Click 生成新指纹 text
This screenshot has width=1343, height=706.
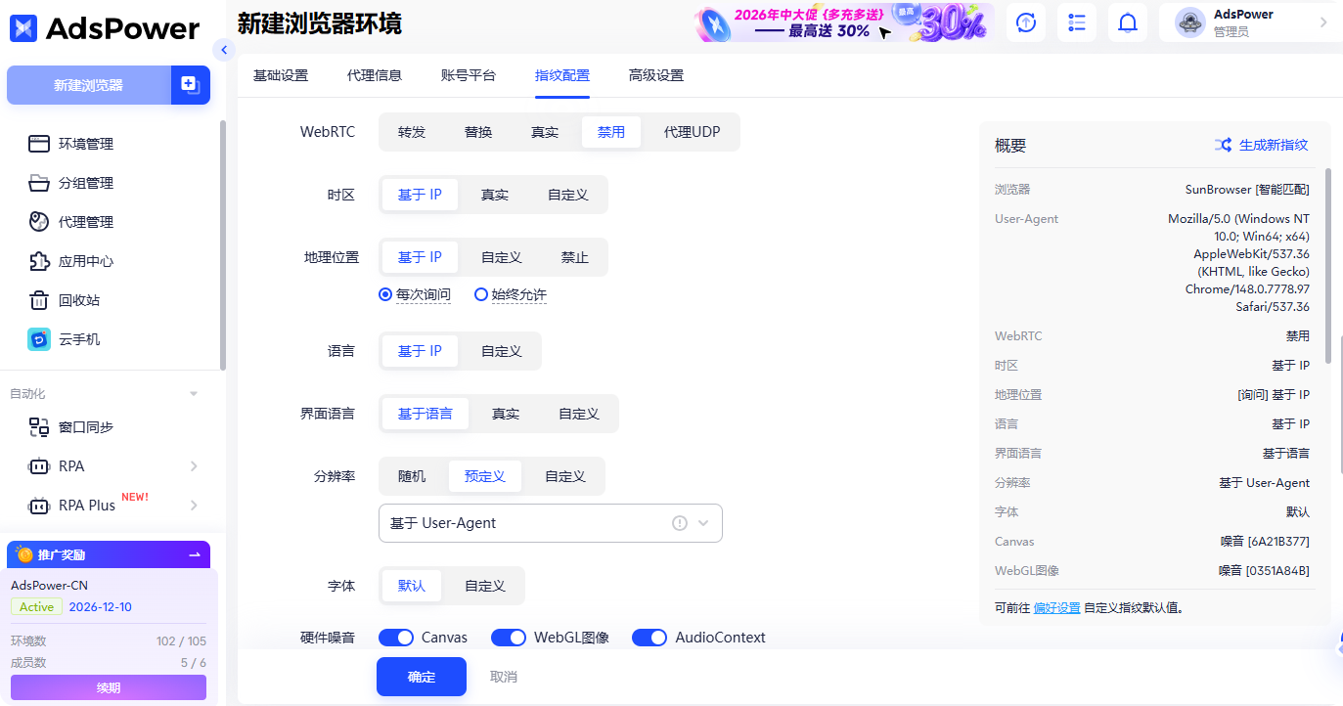tap(1274, 145)
